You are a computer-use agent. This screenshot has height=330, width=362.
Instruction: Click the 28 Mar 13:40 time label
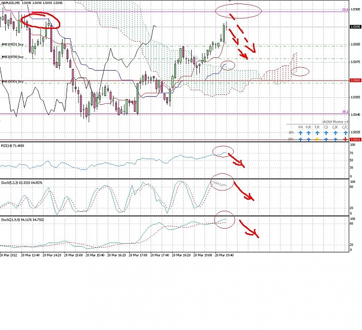(30, 255)
